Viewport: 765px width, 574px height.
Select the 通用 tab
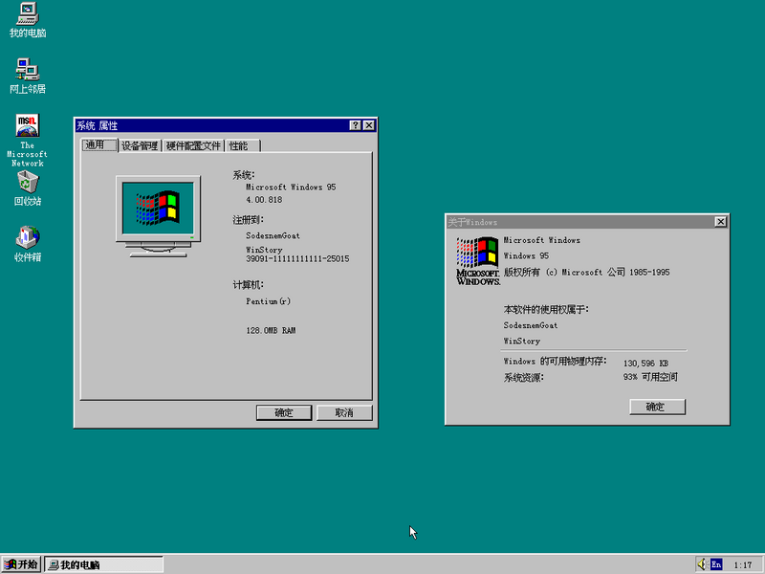point(96,145)
